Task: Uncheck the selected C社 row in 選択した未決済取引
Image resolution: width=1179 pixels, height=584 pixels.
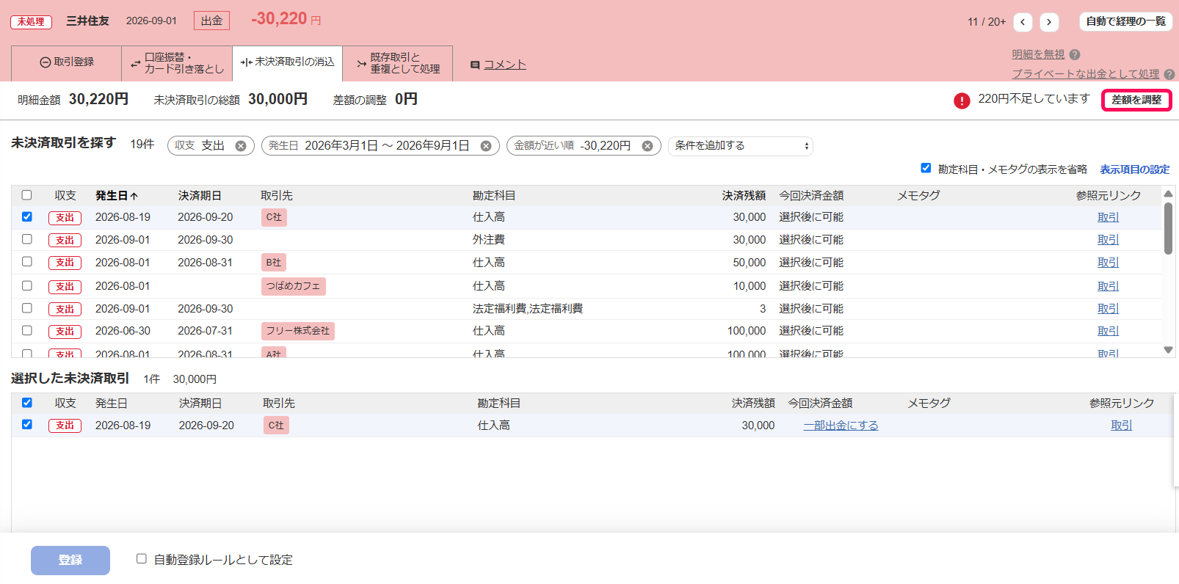Action: (27, 424)
